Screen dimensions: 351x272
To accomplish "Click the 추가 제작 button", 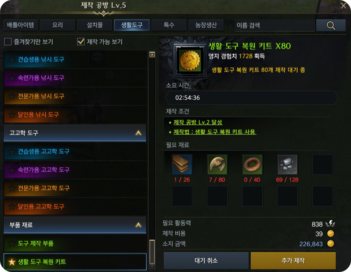I will pyautogui.click(x=293, y=260).
